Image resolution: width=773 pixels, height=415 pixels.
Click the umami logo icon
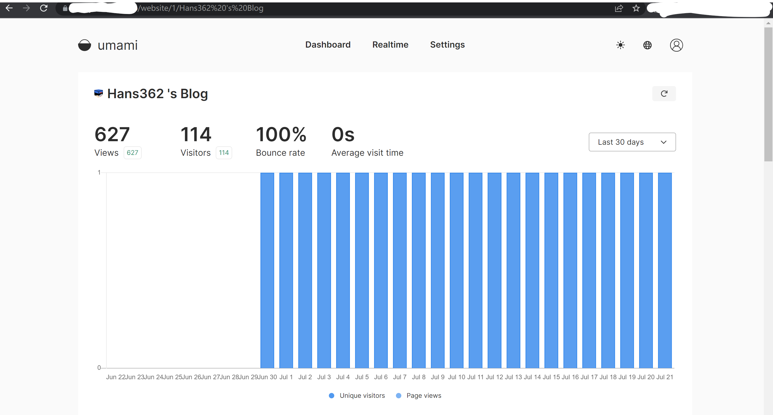pos(84,45)
